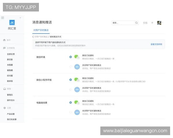Expand the sidebar product switcher arrow
The image size is (173, 138).
20,18
